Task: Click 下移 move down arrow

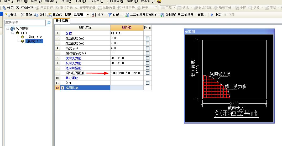Action: click(225, 15)
